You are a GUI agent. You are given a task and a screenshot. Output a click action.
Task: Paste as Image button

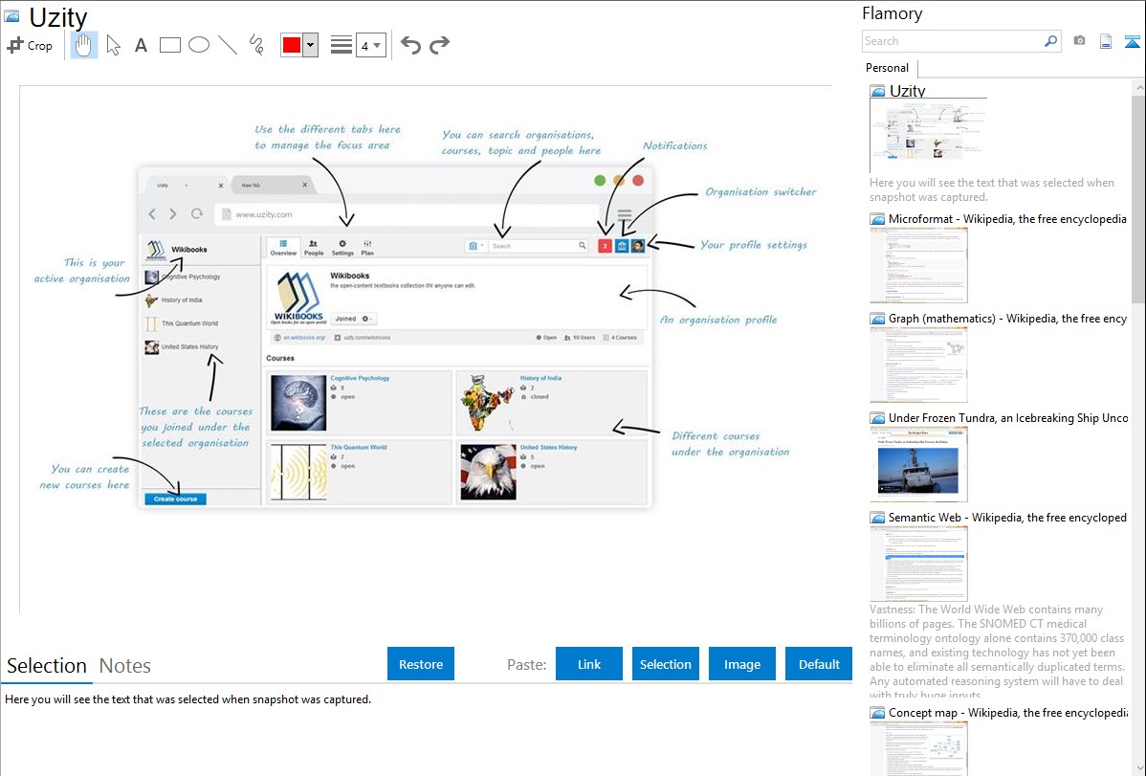(x=741, y=664)
